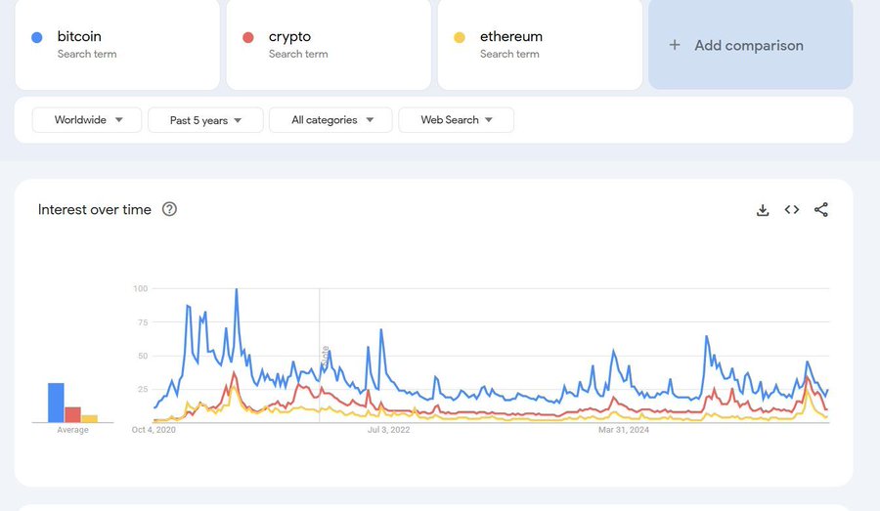Click the bitcoin peak at 100
880x511 pixels.
click(x=236, y=290)
